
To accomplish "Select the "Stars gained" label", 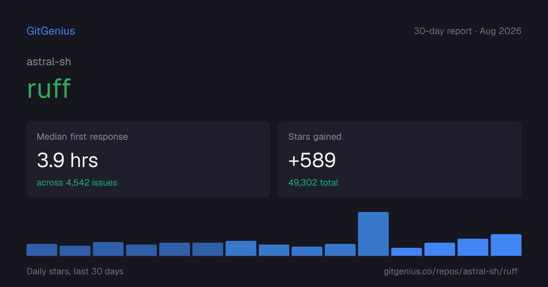I will click(x=315, y=137).
